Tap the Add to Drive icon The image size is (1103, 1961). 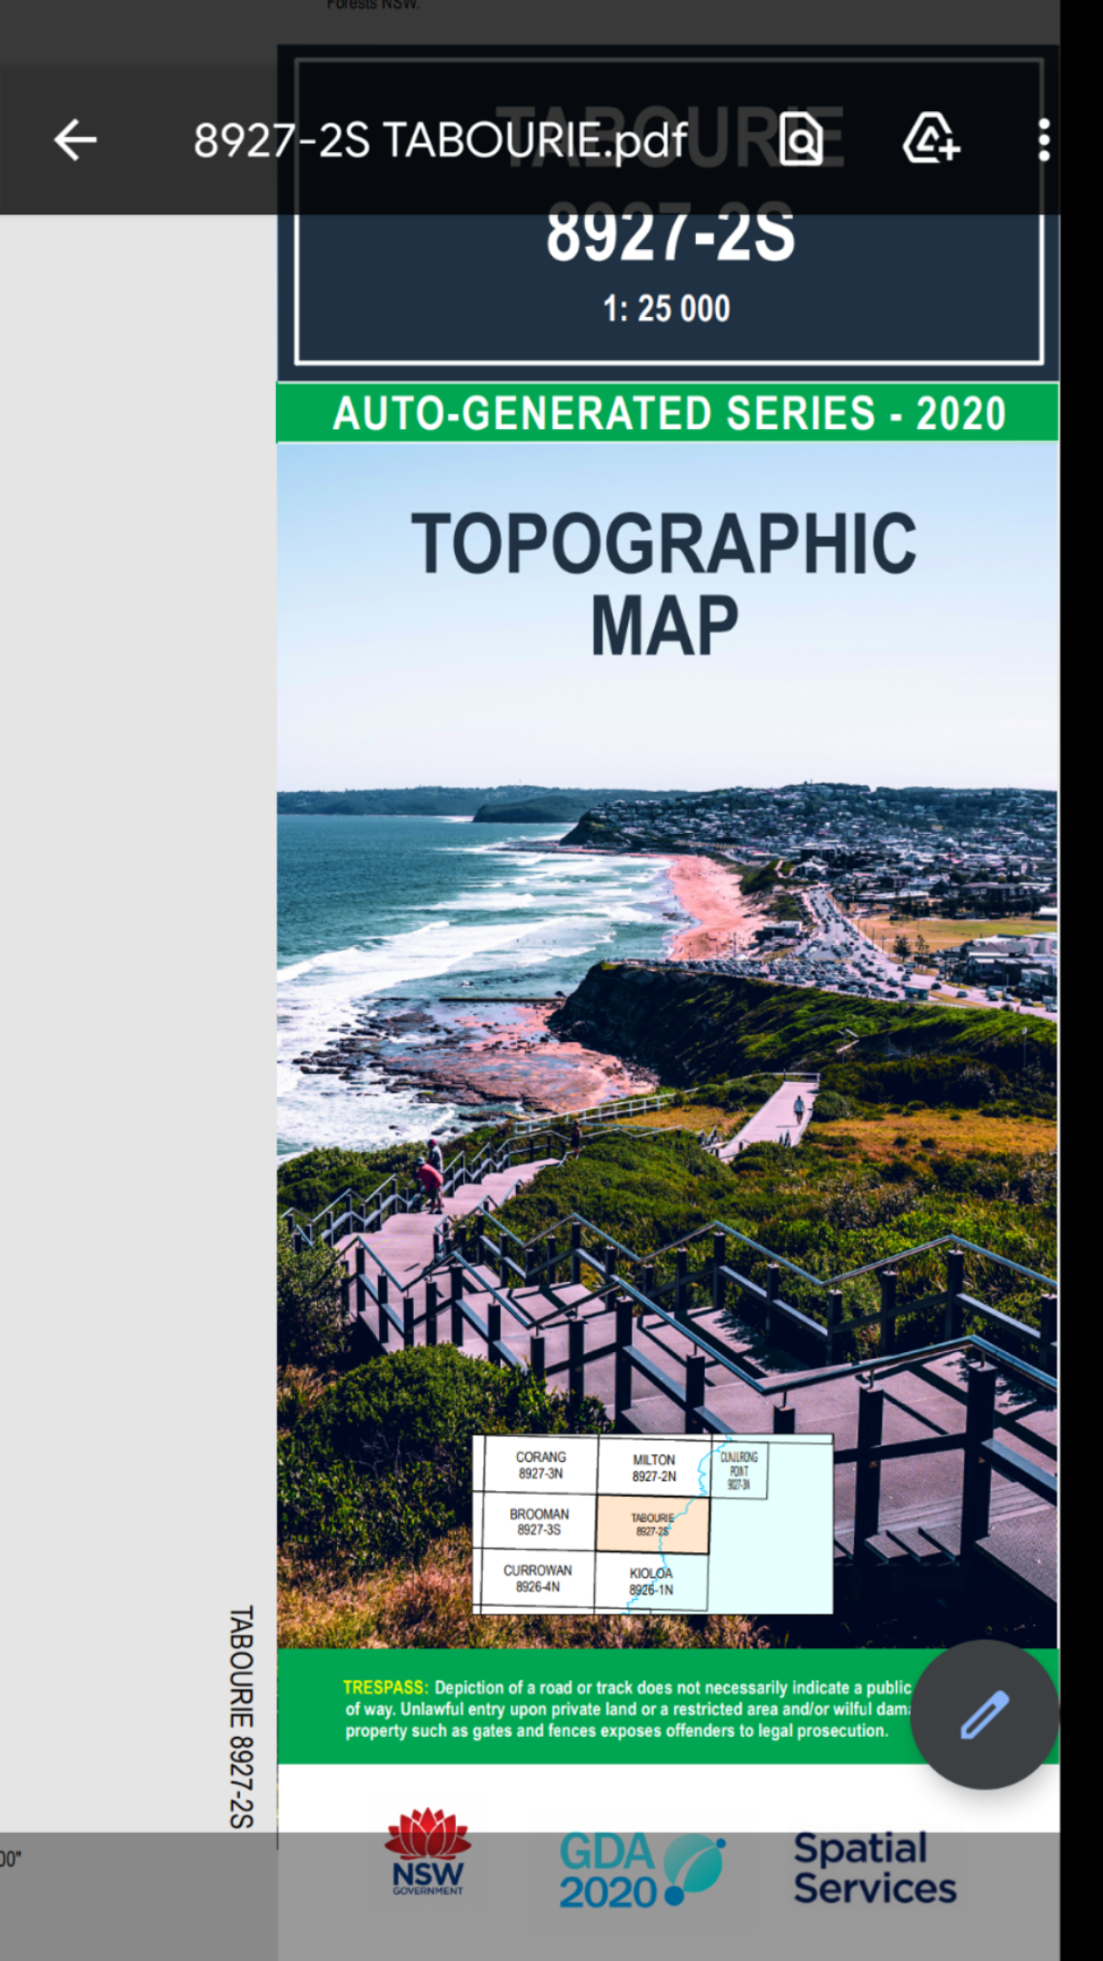click(931, 139)
